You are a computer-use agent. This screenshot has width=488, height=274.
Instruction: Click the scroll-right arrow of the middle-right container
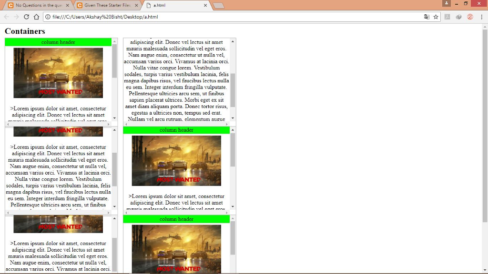(227, 213)
